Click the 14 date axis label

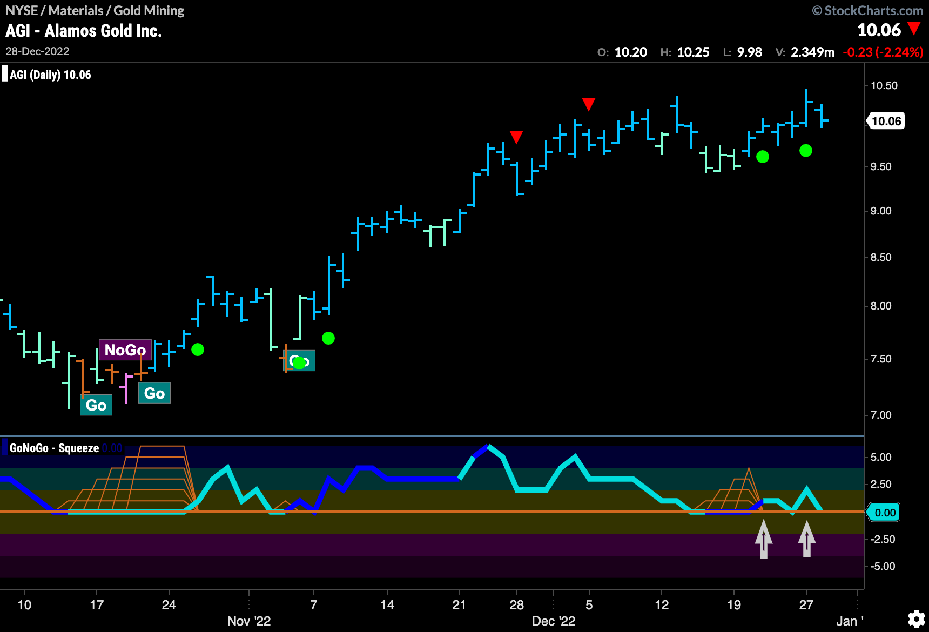pos(387,604)
